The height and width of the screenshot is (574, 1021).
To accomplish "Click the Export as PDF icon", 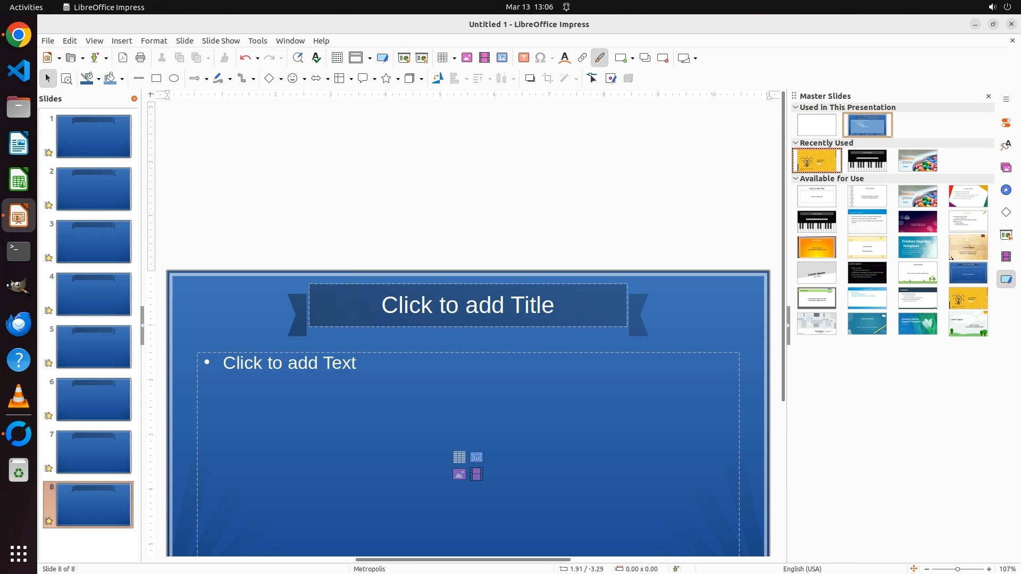I will pyautogui.click(x=123, y=58).
